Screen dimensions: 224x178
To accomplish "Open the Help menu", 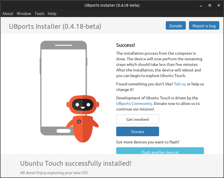I will click(52, 13).
